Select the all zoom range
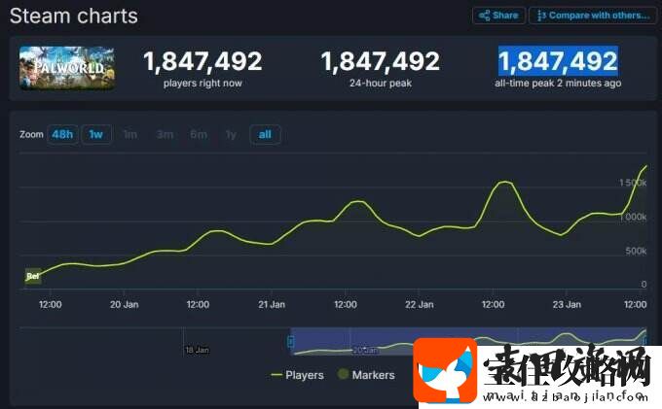Viewport: 662px width, 409px height. pos(265,135)
